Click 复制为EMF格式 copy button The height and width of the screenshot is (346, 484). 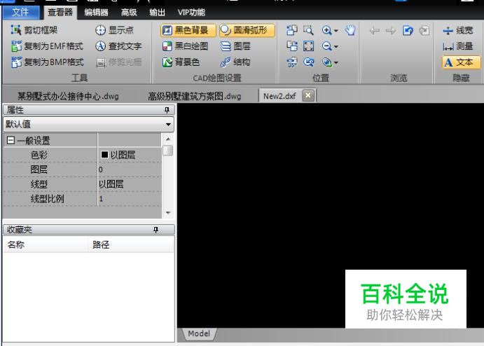47,46
